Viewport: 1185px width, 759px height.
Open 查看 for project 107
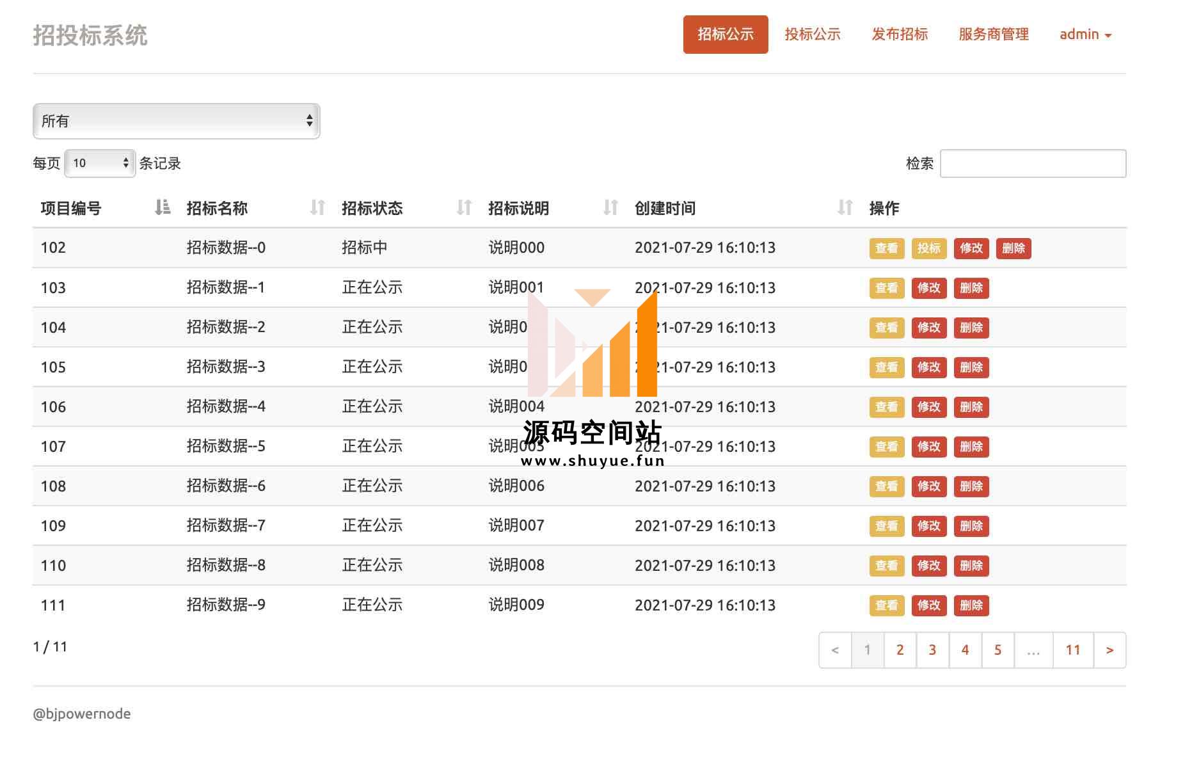click(x=887, y=447)
